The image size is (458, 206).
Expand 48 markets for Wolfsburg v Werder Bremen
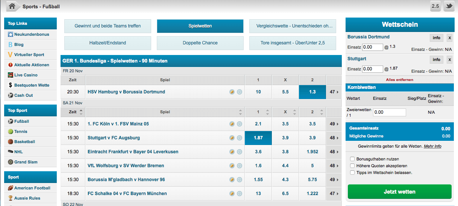334,166
